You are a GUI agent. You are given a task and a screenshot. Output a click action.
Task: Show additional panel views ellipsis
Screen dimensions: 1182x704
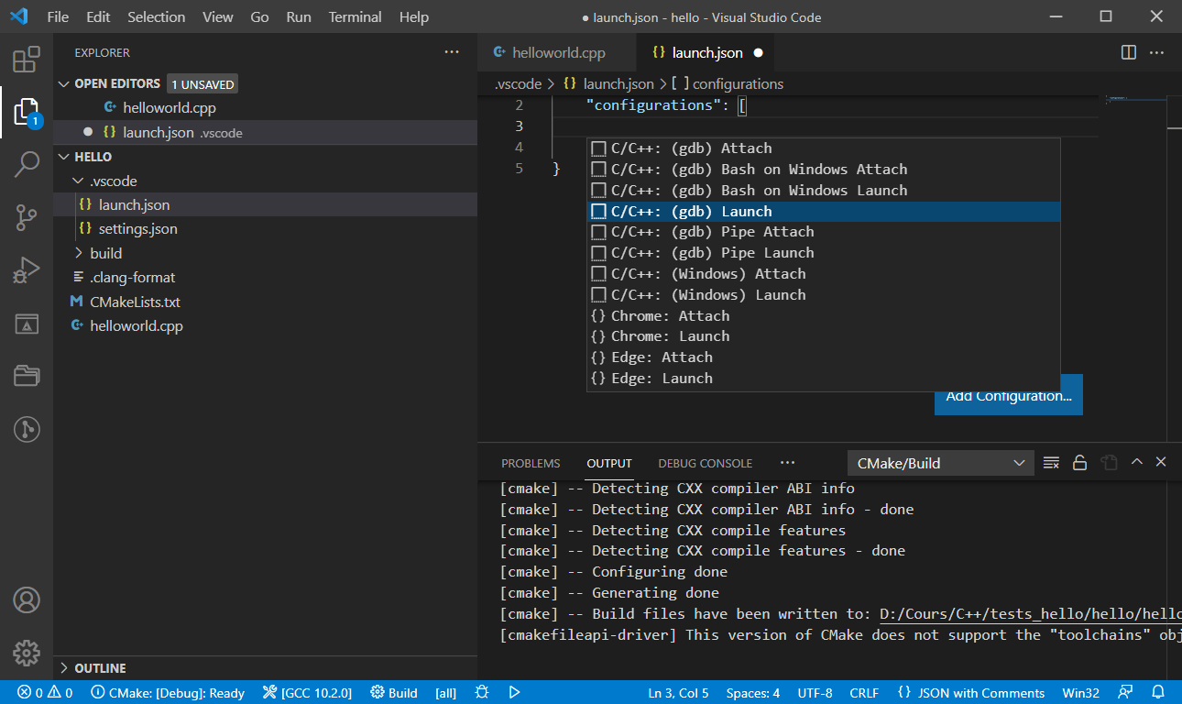coord(787,463)
